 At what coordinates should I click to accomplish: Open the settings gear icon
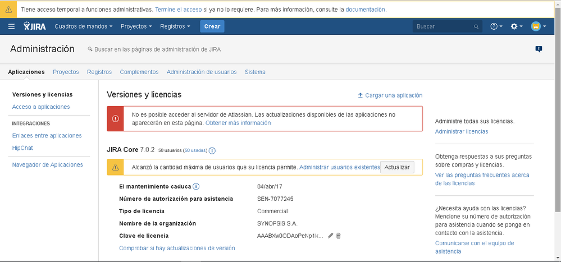coord(516,26)
